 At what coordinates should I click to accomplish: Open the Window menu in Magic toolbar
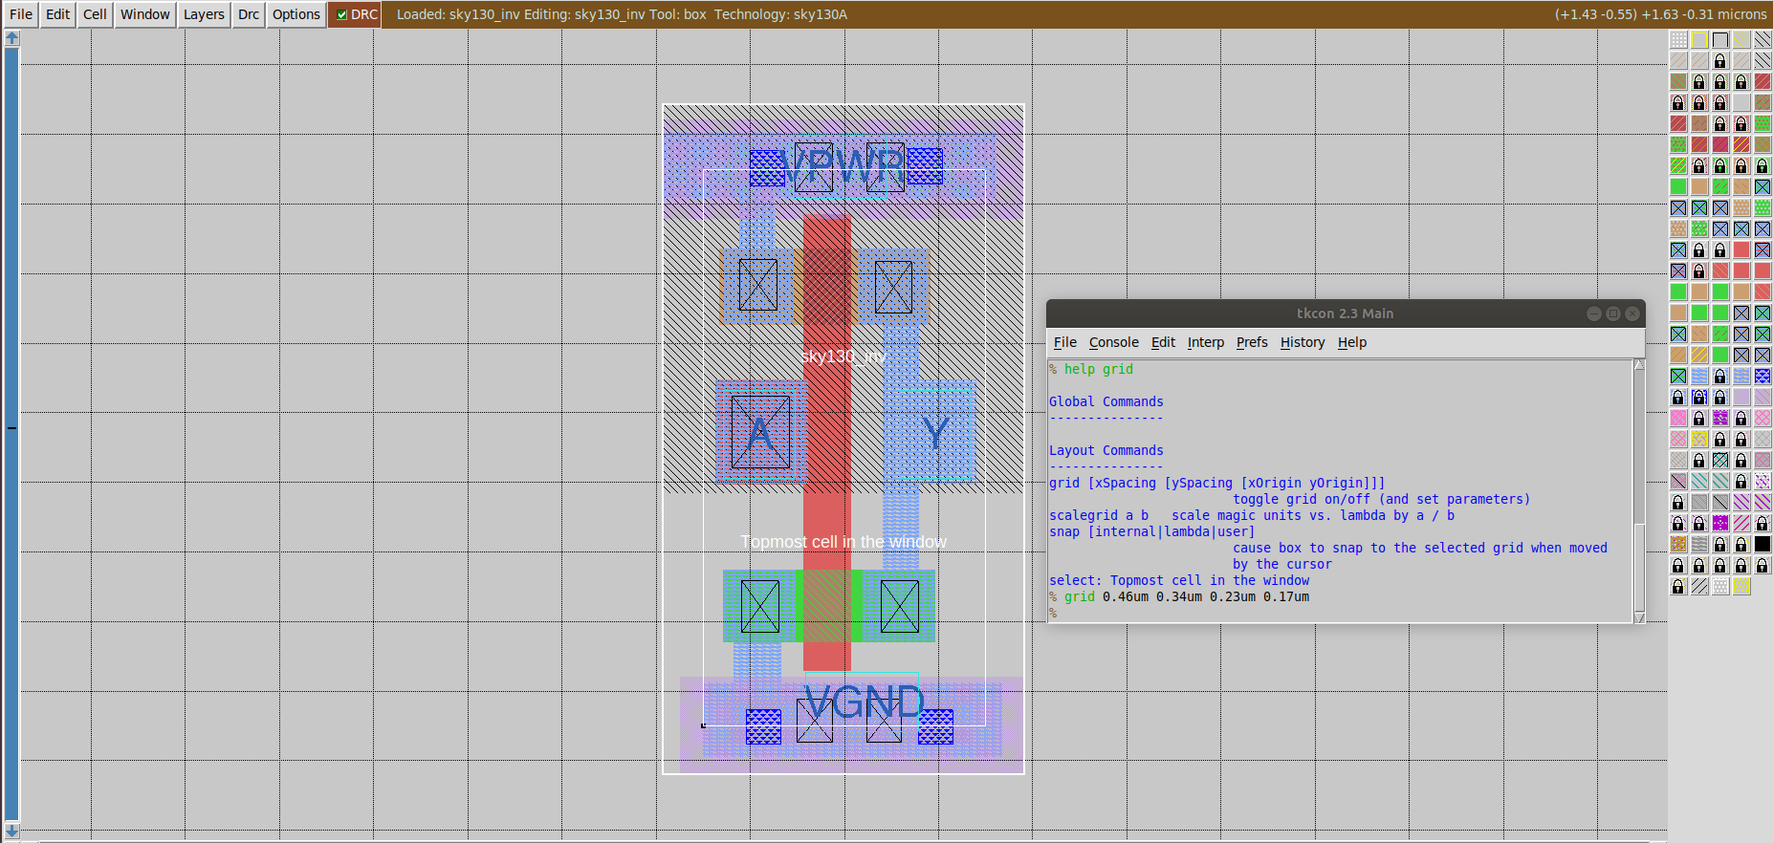point(145,14)
